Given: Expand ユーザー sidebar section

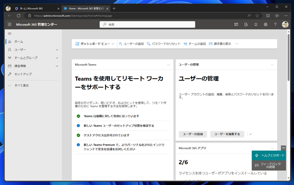Looking at the screenshot, I should [33, 49].
